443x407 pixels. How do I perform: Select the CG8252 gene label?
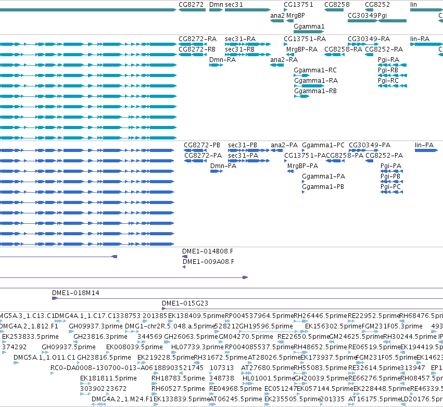coord(377,5)
